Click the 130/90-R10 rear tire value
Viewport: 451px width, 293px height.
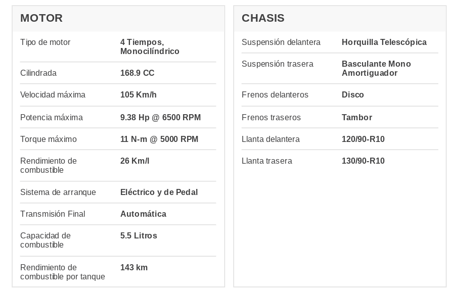coord(363,161)
